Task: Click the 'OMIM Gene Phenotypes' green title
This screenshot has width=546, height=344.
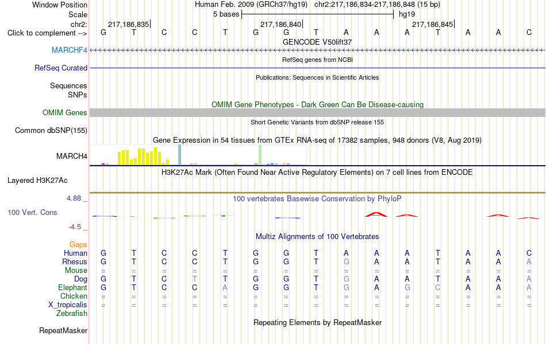Action: click(317, 104)
